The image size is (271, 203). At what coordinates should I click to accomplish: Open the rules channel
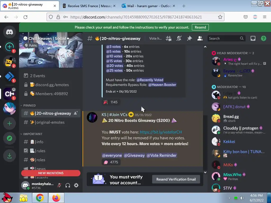(51, 151)
